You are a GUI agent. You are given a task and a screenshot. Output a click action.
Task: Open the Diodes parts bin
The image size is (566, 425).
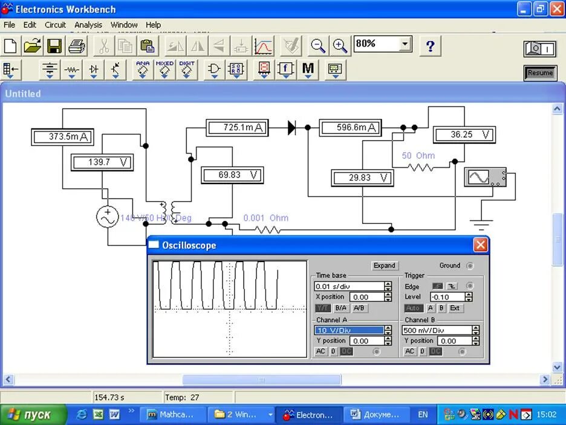pos(94,69)
